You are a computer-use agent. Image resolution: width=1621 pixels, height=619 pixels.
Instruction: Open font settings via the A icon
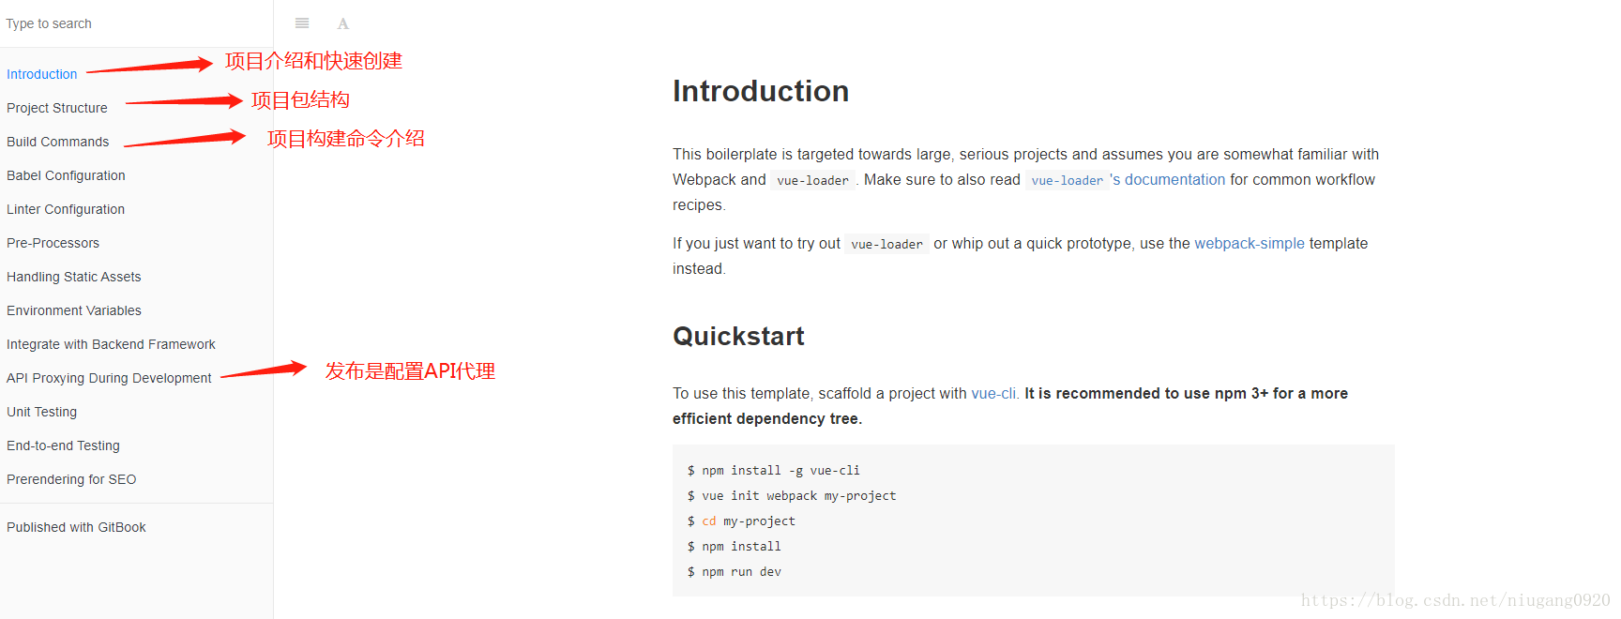(x=343, y=23)
